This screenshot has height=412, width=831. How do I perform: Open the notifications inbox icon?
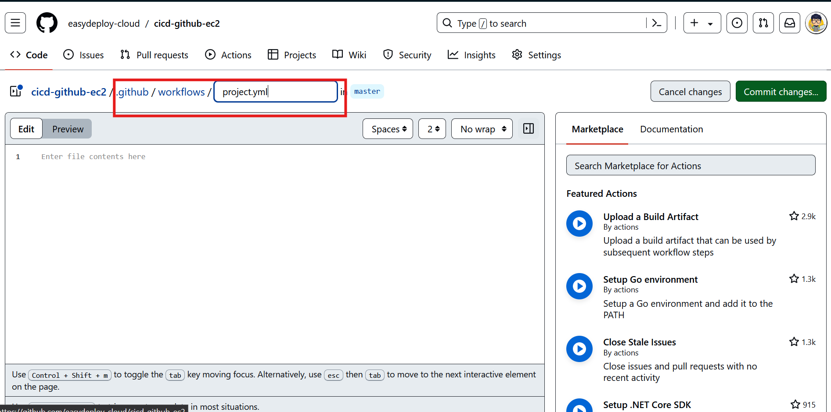pos(790,23)
